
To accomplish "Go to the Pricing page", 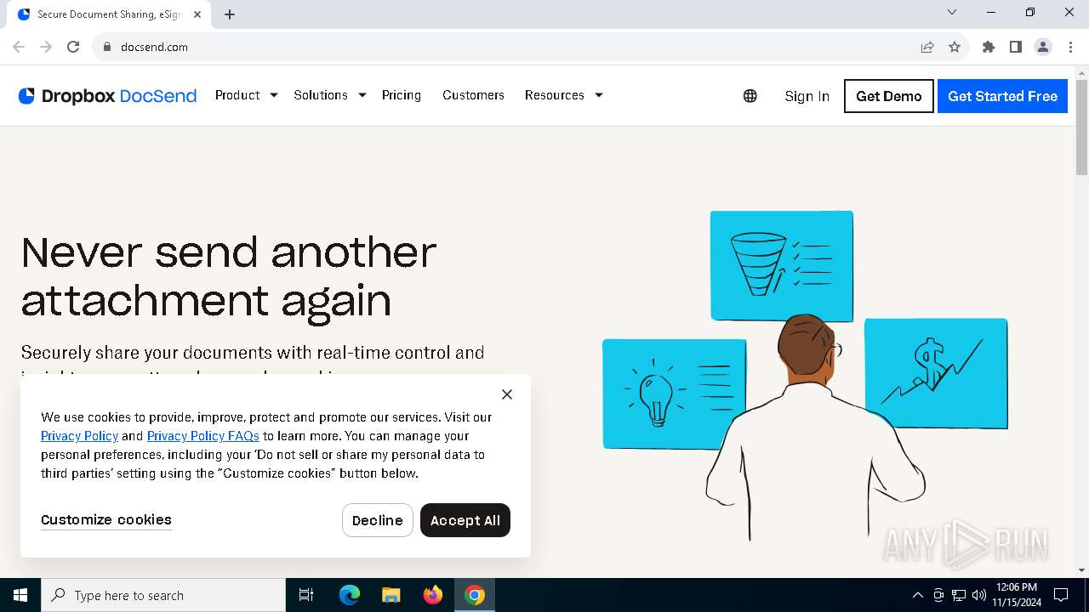I will [x=402, y=95].
